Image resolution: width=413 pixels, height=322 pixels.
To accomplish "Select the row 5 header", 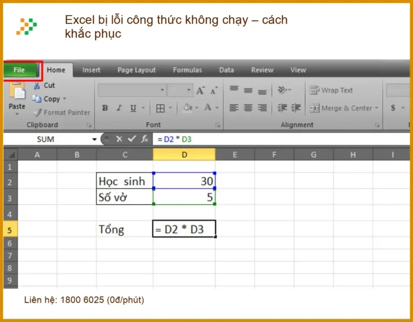I will tap(10, 230).
